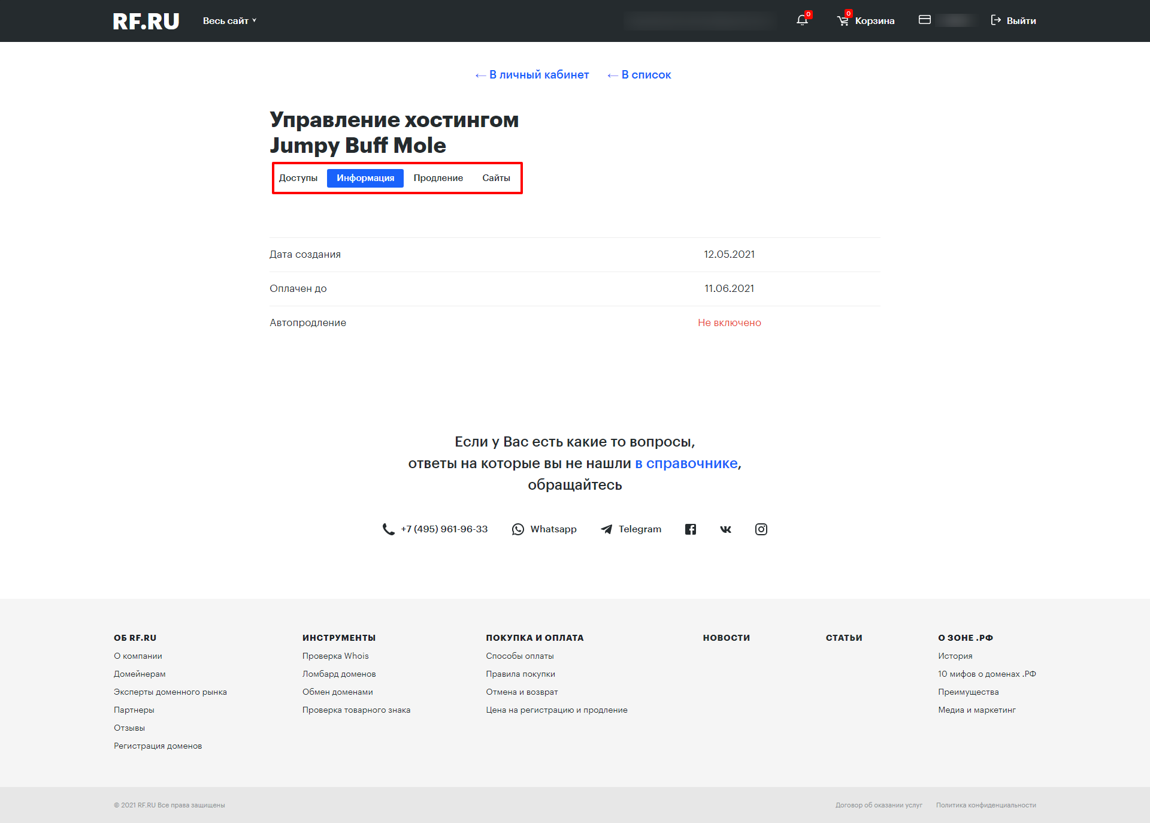The width and height of the screenshot is (1150, 823).
Task: Select the Информация tab
Action: click(365, 178)
